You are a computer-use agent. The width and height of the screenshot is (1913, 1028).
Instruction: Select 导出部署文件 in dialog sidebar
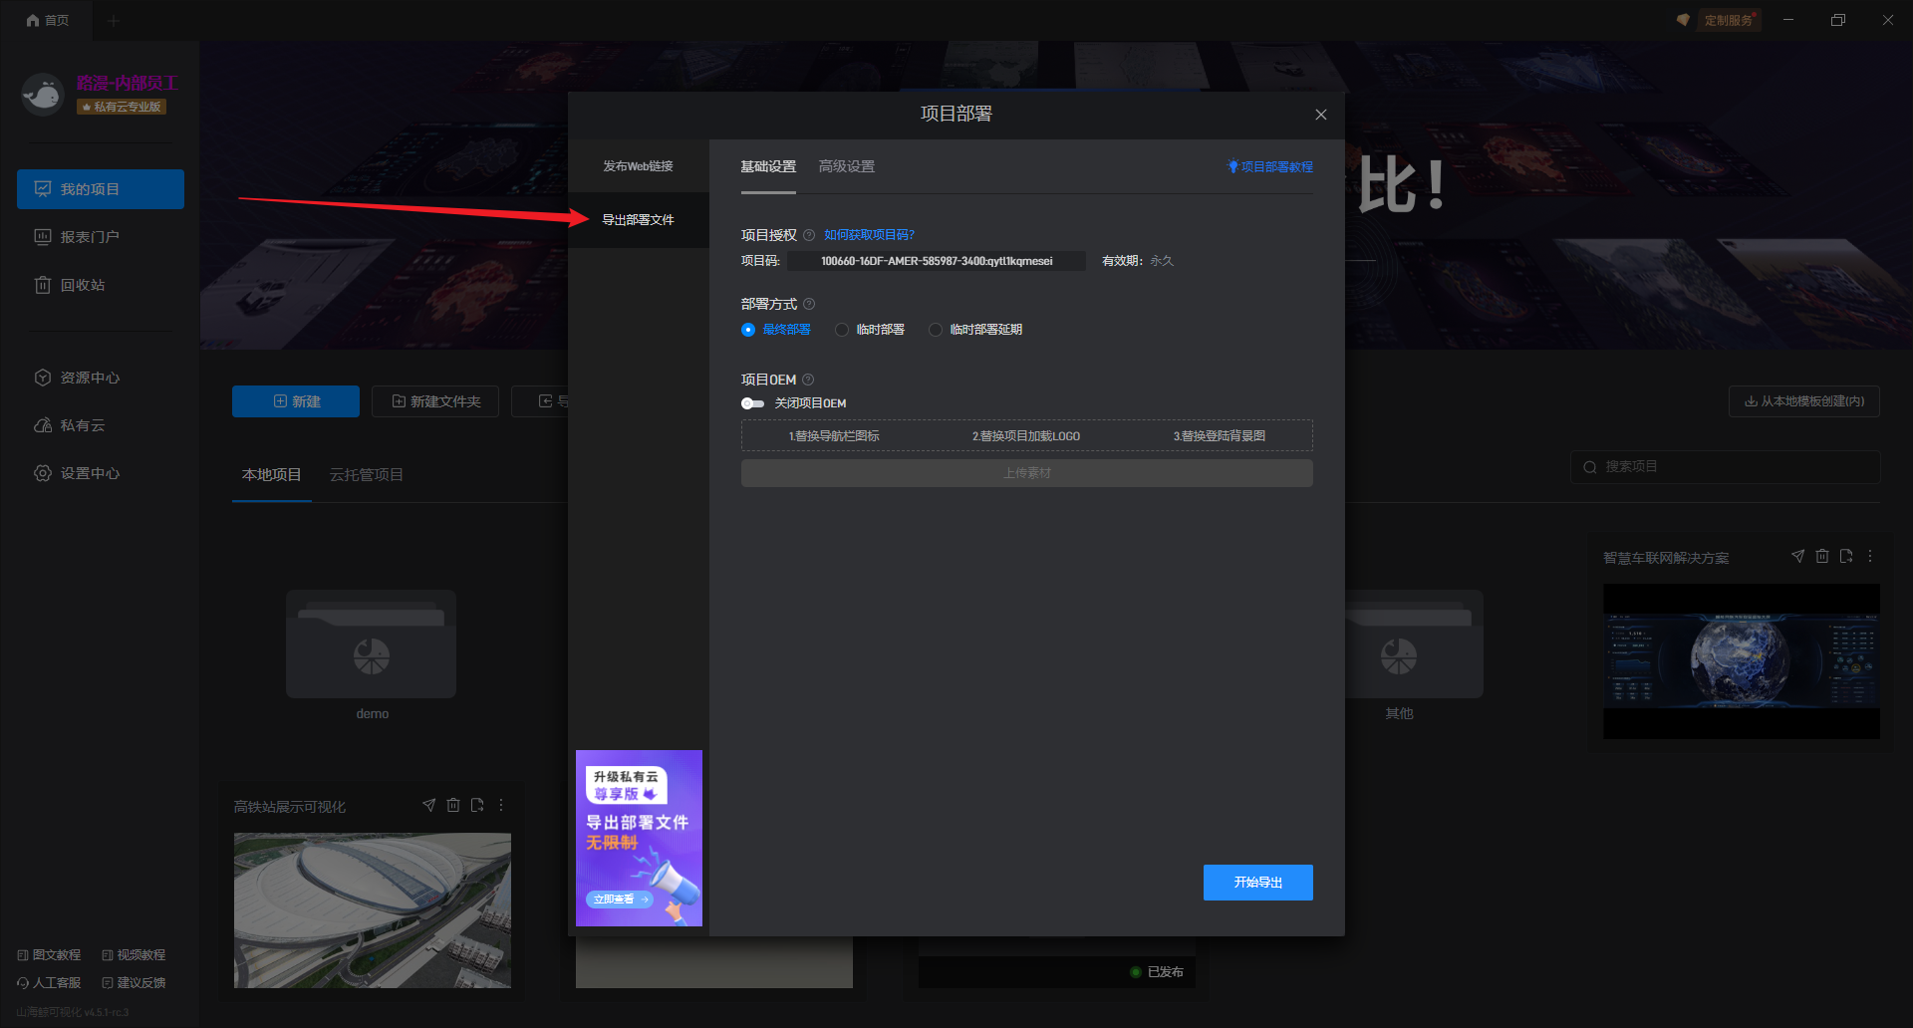click(639, 220)
